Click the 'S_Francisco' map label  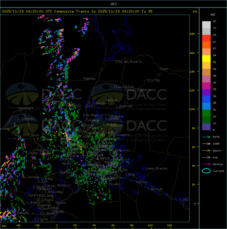[98, 103]
